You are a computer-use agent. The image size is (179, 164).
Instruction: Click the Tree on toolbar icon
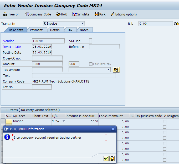point(5,14)
